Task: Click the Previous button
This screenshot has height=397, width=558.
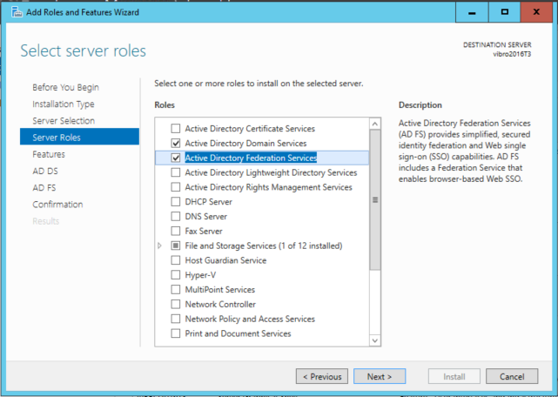Action: click(x=322, y=376)
